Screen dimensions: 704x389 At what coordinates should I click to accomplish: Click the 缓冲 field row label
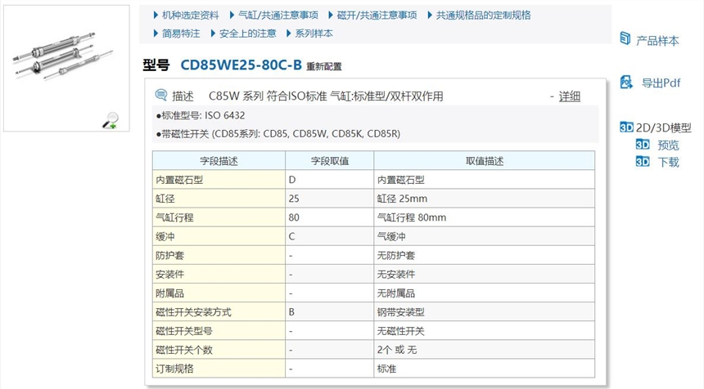[219, 236]
